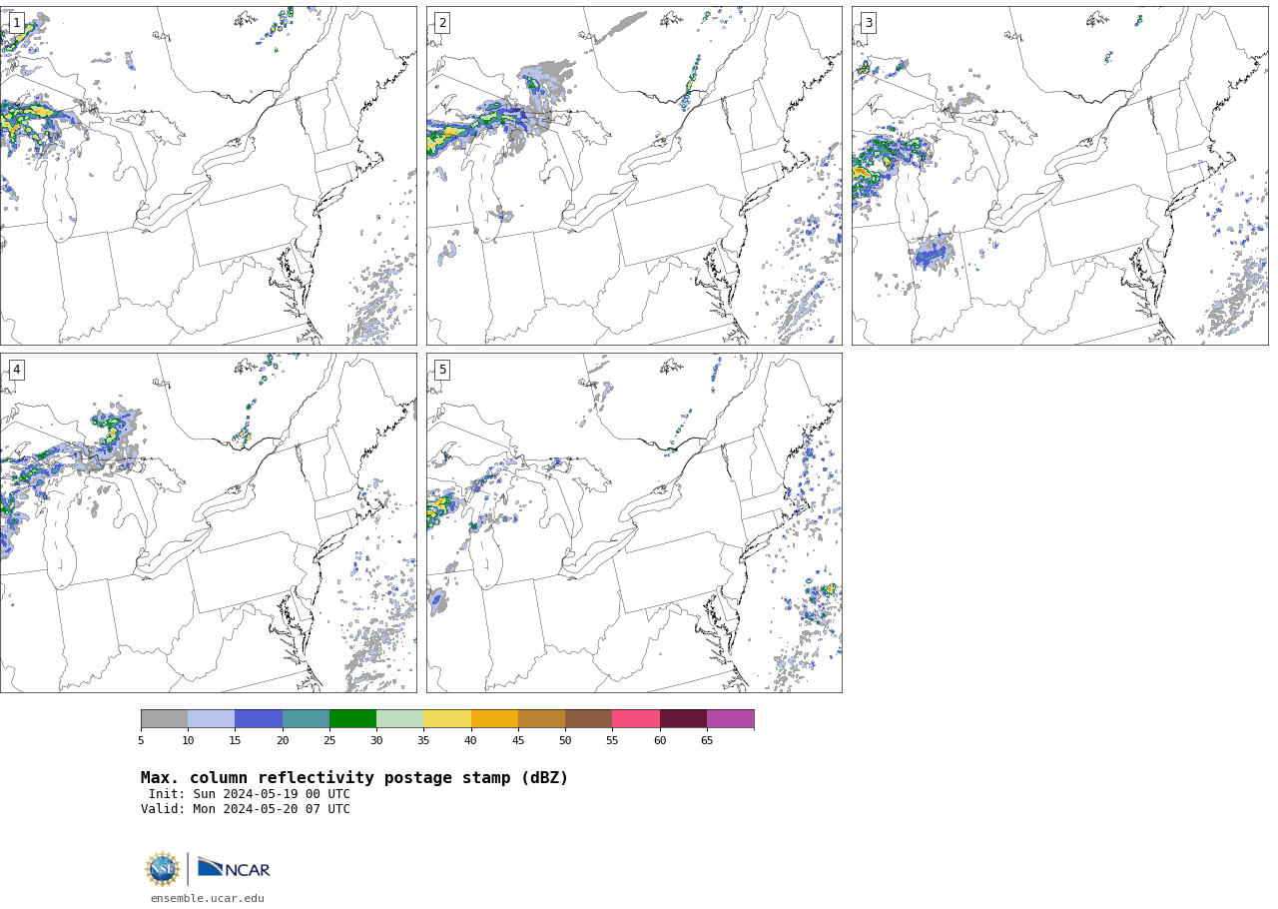Click the purple 65+ dBZ swatch
Screen dimensions: 1278x909
[731, 719]
